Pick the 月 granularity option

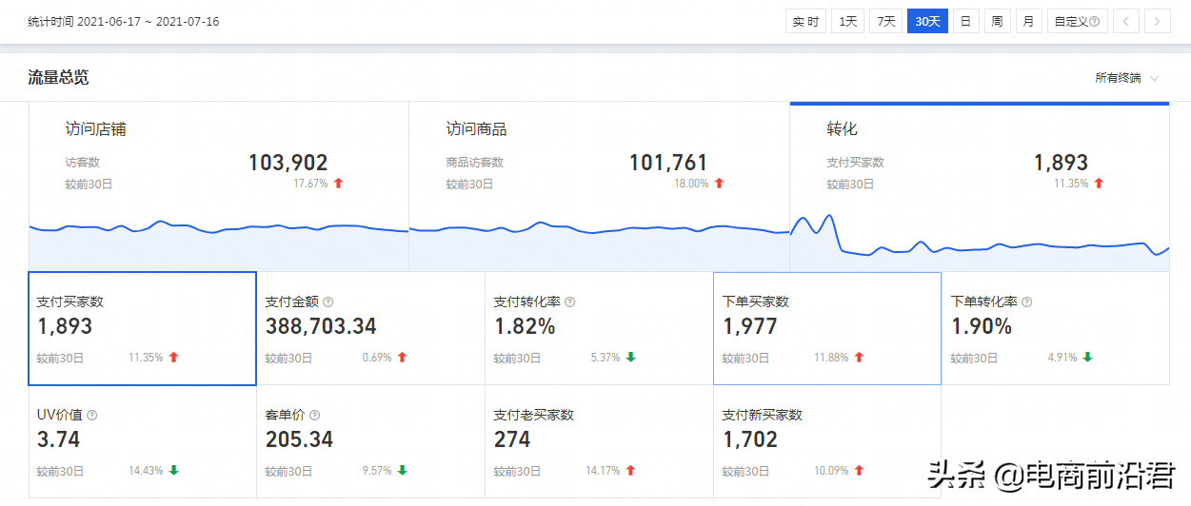[1028, 21]
